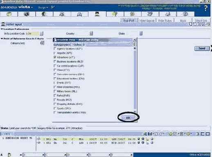Tick the Parks checkbox
The height and width of the screenshot is (157, 212).
point(55,95)
